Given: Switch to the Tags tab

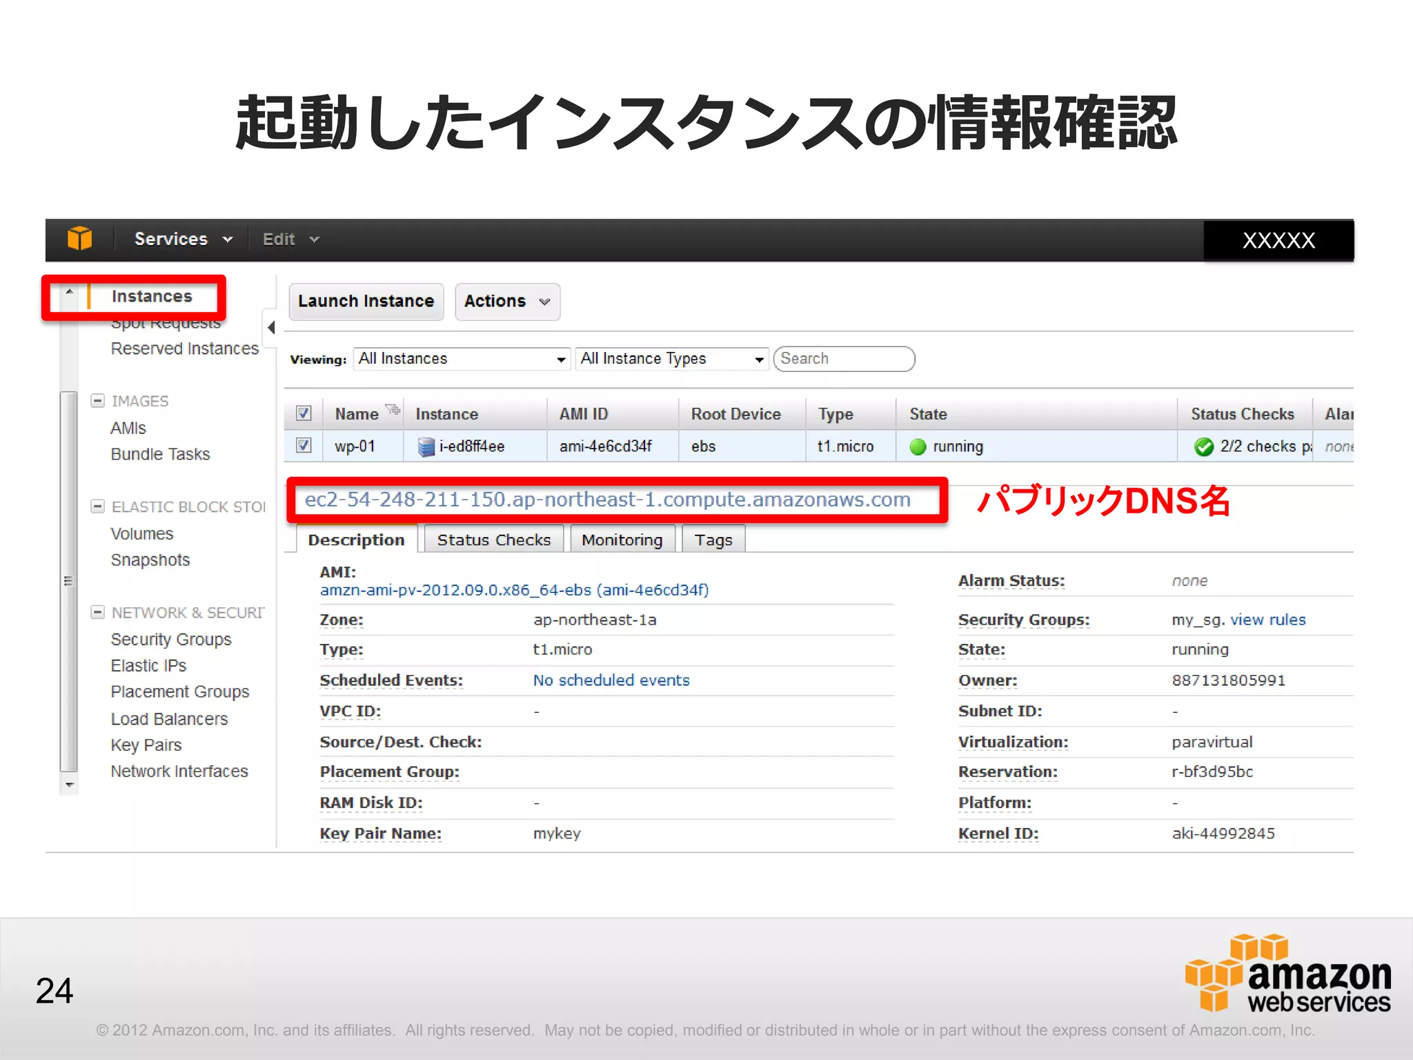Looking at the screenshot, I should pyautogui.click(x=713, y=540).
